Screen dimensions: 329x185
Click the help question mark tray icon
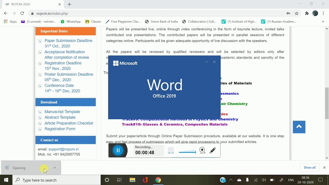tap(223, 180)
